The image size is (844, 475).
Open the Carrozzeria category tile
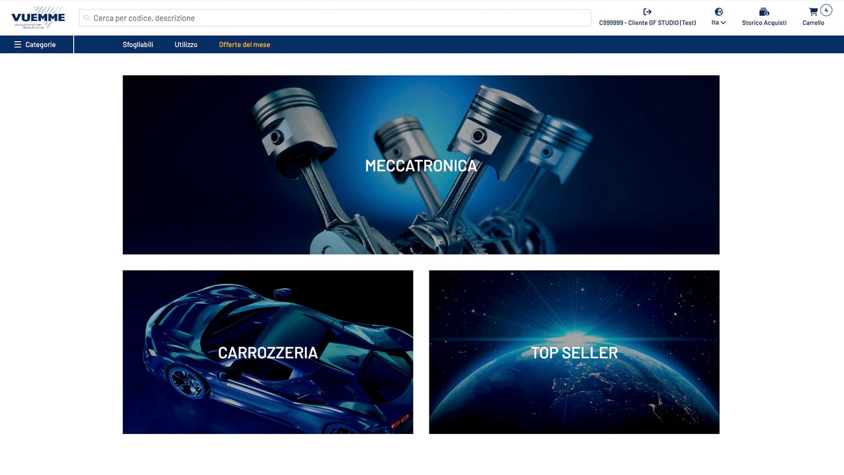pyautogui.click(x=268, y=352)
